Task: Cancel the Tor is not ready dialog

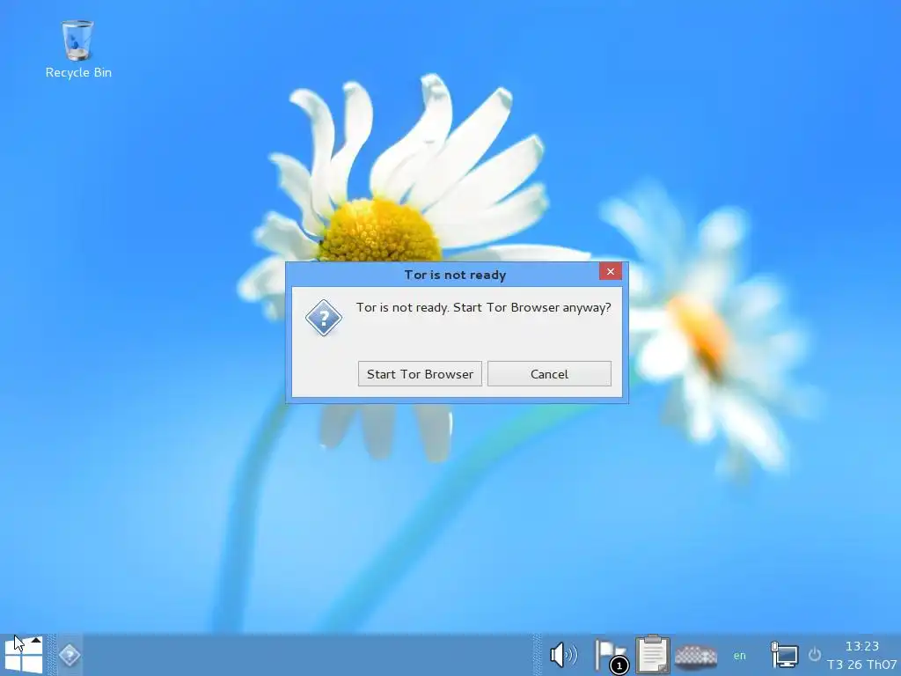Action: pos(549,373)
